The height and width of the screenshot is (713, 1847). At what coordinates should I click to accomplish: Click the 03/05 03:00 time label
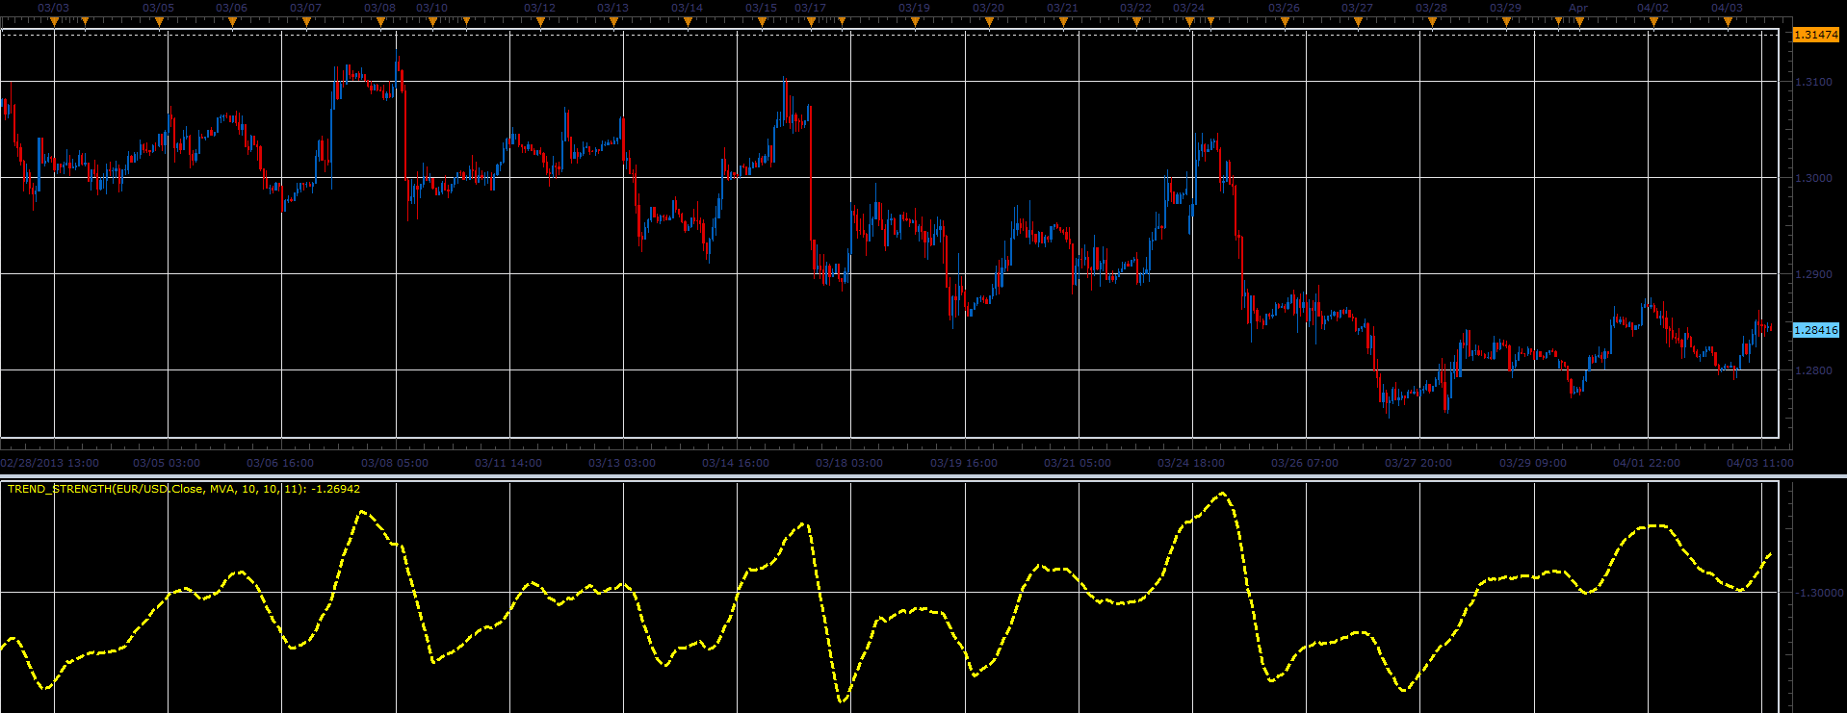pos(167,463)
